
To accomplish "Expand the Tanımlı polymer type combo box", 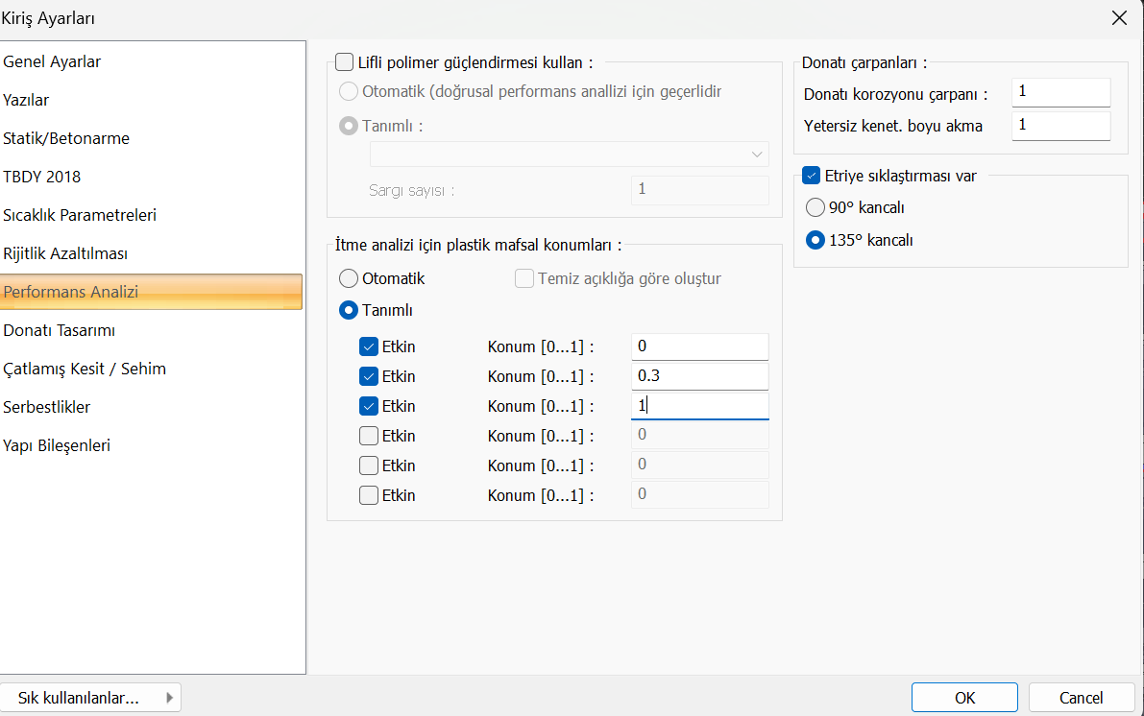I will 569,154.
